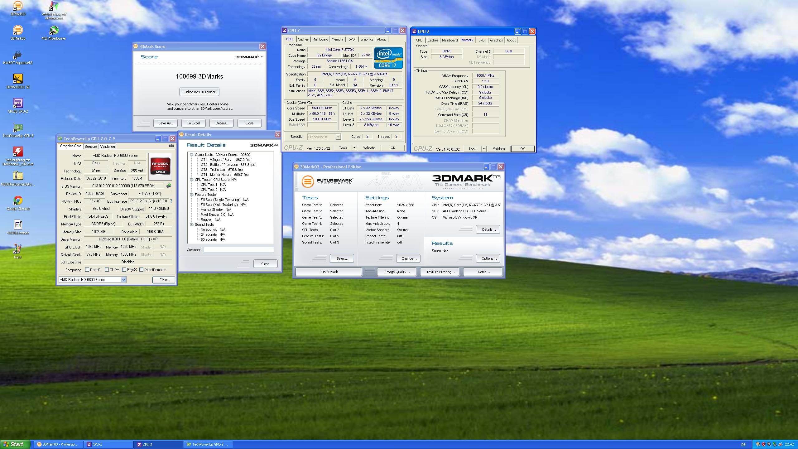Click the GPU-Z BIOS save chip icon
Viewport: 798px width, 449px height.
coord(169,186)
